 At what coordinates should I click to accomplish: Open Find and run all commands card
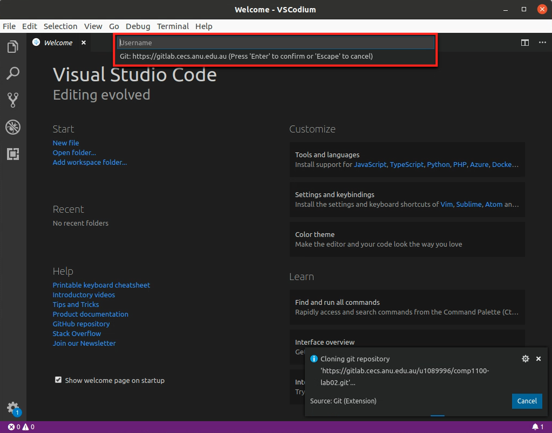tap(407, 307)
